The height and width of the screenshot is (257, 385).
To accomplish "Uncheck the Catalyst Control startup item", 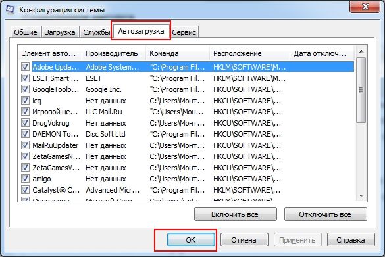I will pyautogui.click(x=25, y=190).
